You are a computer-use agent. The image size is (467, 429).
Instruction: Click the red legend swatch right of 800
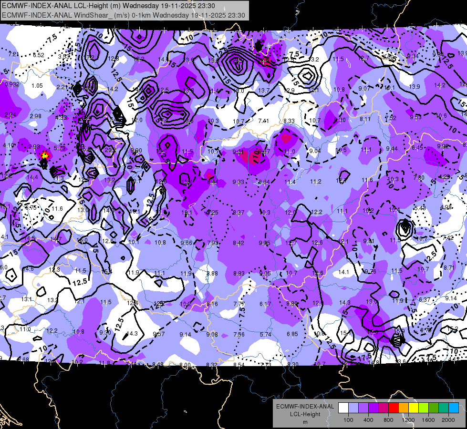point(394,408)
